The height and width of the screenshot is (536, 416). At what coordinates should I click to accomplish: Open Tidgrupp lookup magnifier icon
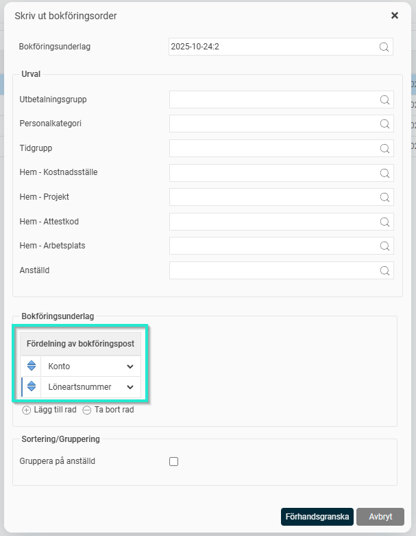coord(385,148)
